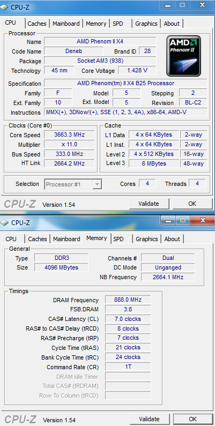Click the tRCD value '8 clocks'
Screen dimensions: 215x426
click(128, 328)
